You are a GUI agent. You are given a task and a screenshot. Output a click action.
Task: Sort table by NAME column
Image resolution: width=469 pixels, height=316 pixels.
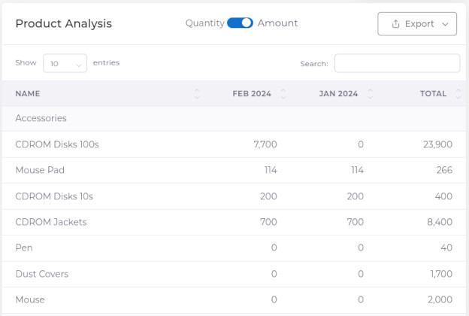[x=197, y=94]
